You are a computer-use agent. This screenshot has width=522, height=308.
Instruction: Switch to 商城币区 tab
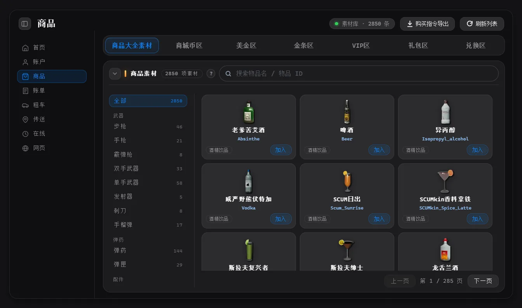(x=189, y=45)
